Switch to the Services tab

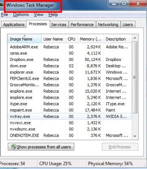tap(59, 24)
